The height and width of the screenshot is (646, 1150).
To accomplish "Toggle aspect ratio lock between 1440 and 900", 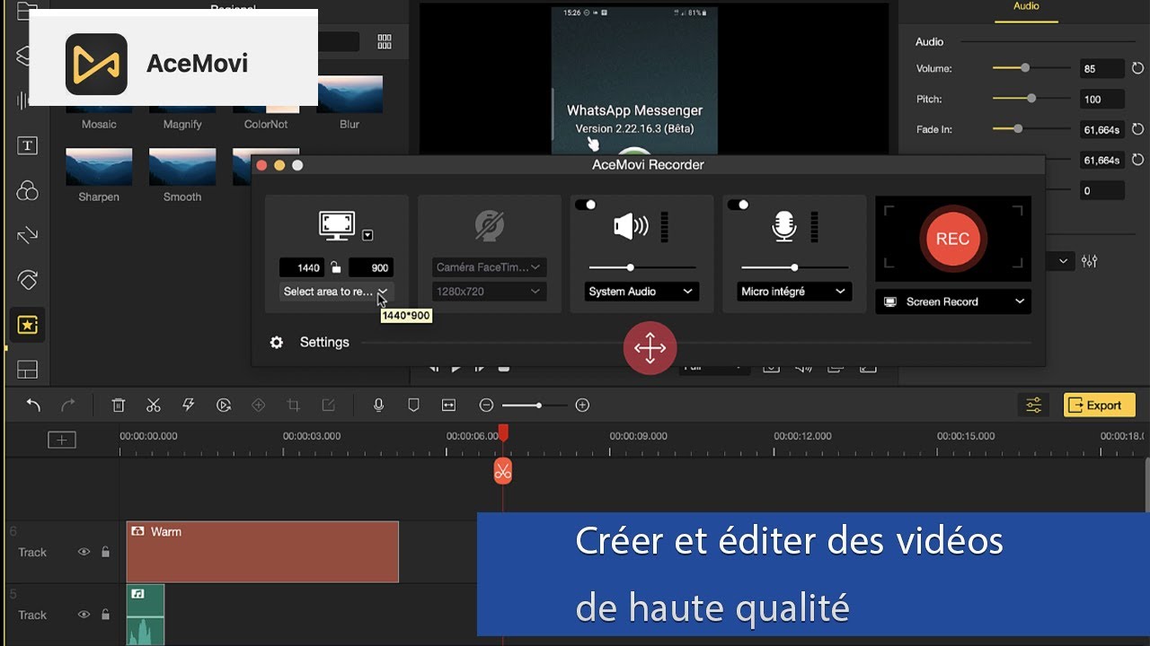I will (x=335, y=266).
